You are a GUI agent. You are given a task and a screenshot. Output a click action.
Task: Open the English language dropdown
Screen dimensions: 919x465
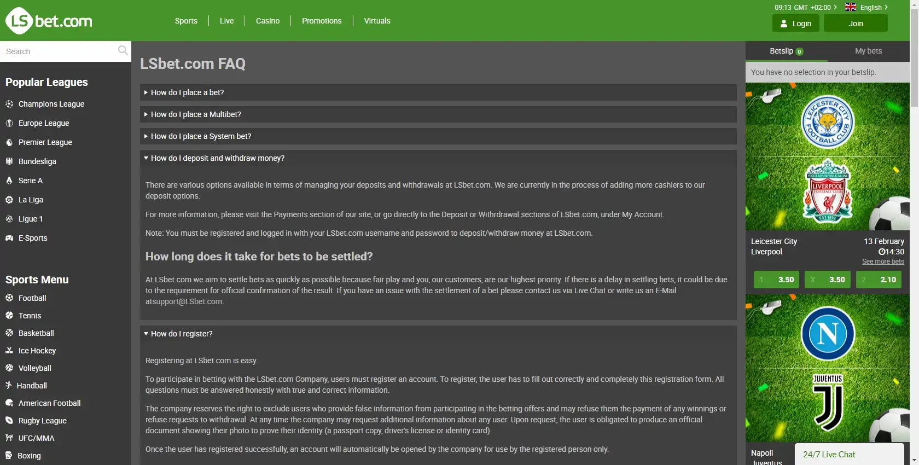pyautogui.click(x=866, y=7)
